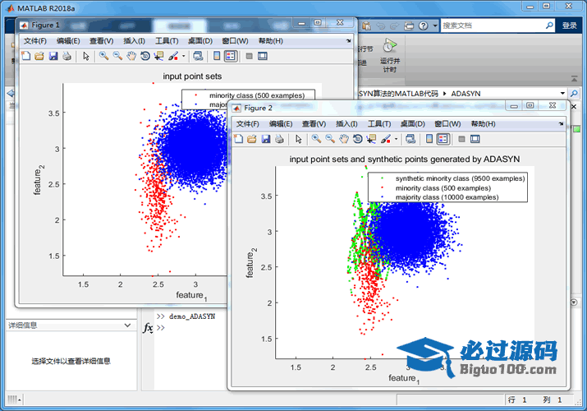This screenshot has width=587, height=411.
Task: Select Zoom In tool in Figure 1
Action: coord(103,56)
